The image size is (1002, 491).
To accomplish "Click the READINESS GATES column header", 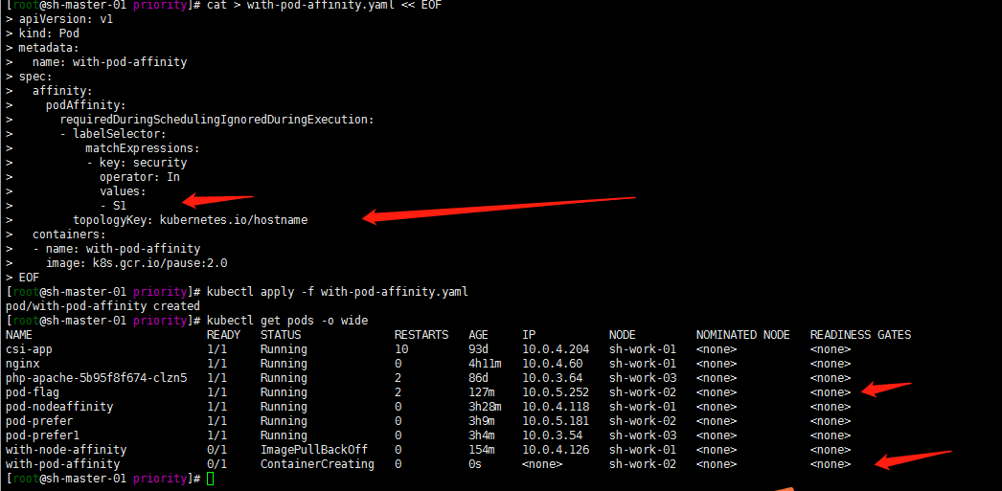I will click(860, 335).
